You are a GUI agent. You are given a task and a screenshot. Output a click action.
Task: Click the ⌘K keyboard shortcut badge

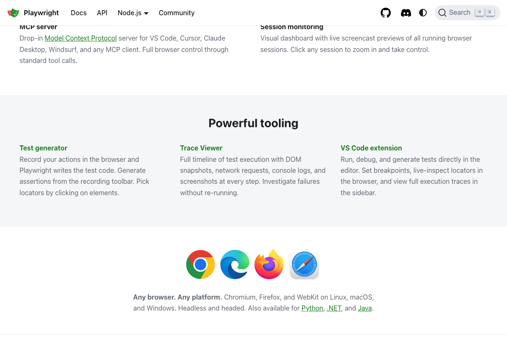click(484, 12)
